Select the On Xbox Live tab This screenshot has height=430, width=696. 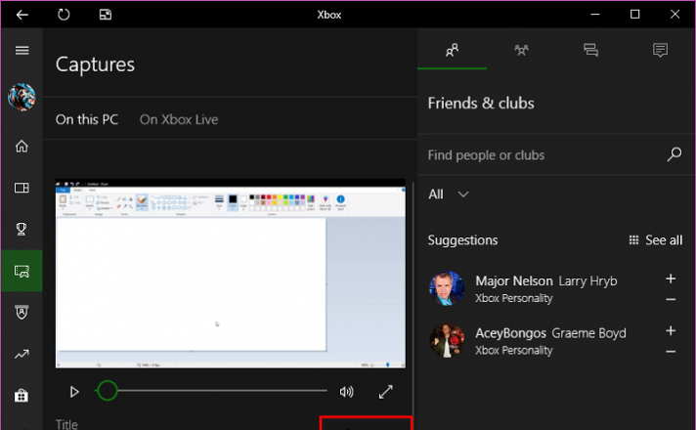pos(179,119)
